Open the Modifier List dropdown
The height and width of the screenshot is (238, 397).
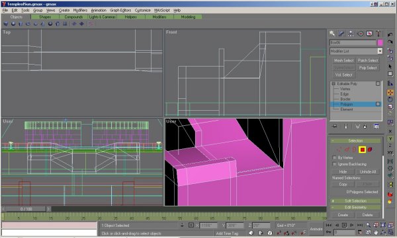point(356,51)
